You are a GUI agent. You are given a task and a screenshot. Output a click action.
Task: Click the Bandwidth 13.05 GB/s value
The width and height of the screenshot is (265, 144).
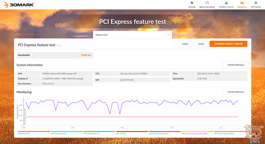[86, 55]
